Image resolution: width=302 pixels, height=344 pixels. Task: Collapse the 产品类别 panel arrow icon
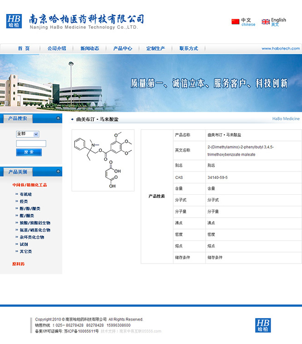58,171
